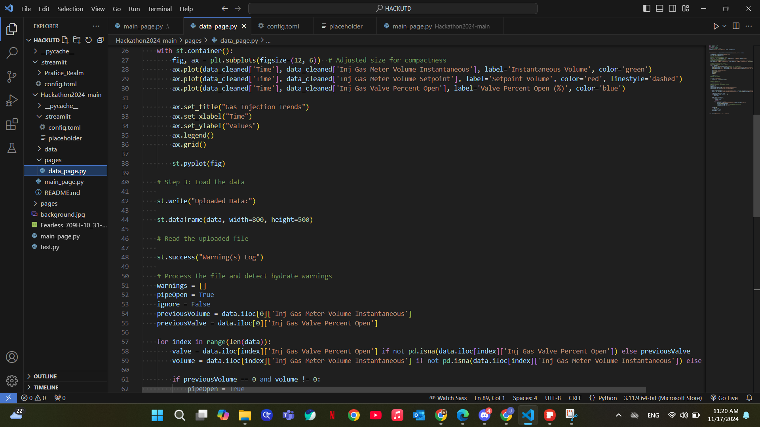Open the Testing flask view
The height and width of the screenshot is (427, 760).
12,148
